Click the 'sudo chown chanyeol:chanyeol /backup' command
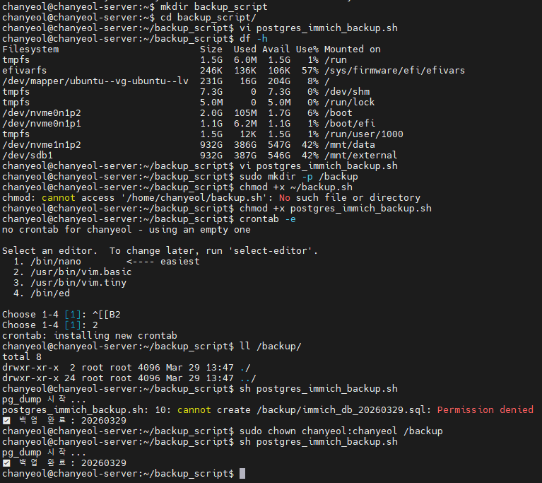The image size is (542, 483). click(x=341, y=431)
